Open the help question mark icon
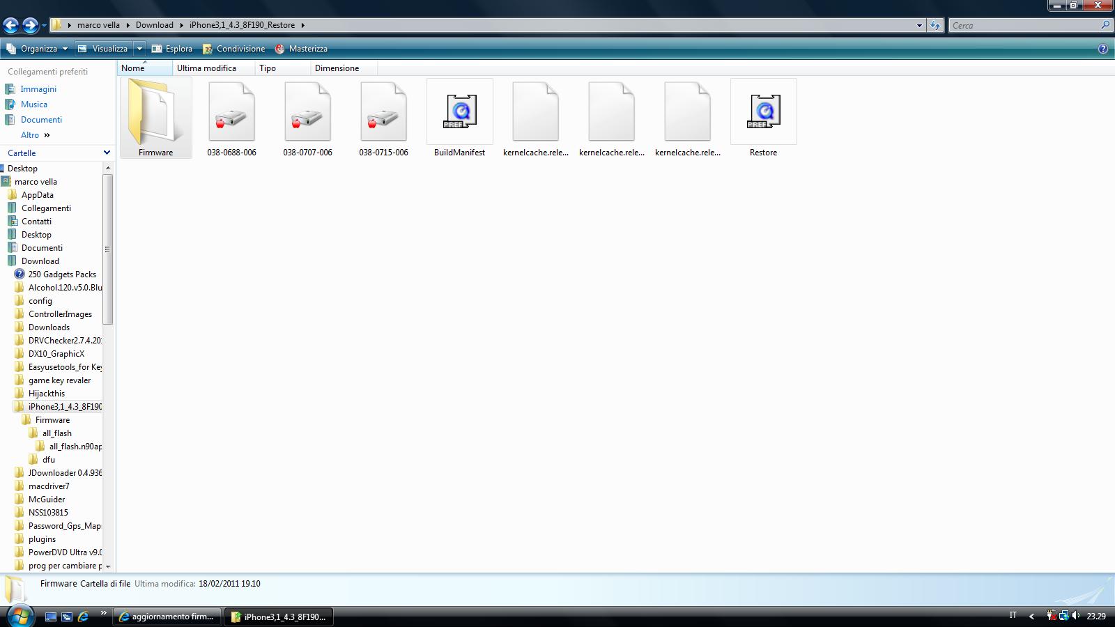This screenshot has width=1115, height=627. coord(1102,49)
